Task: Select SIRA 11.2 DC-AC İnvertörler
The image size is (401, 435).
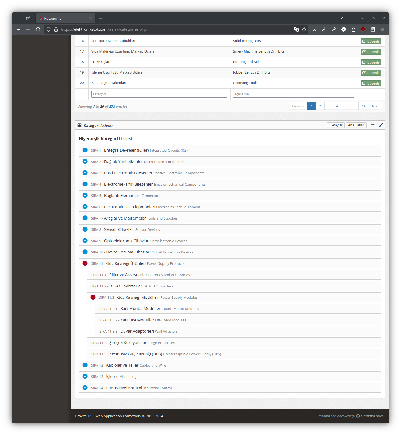Action: pos(234,286)
